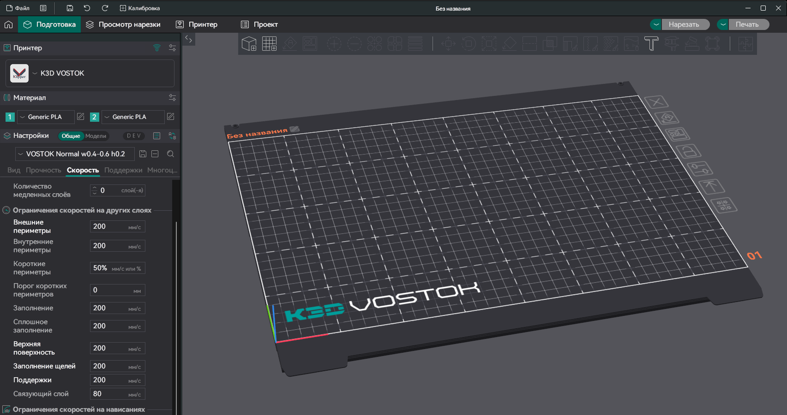Viewport: 787px width, 415px height.
Task: Toggle the DEV advanced mode switch
Action: click(134, 136)
